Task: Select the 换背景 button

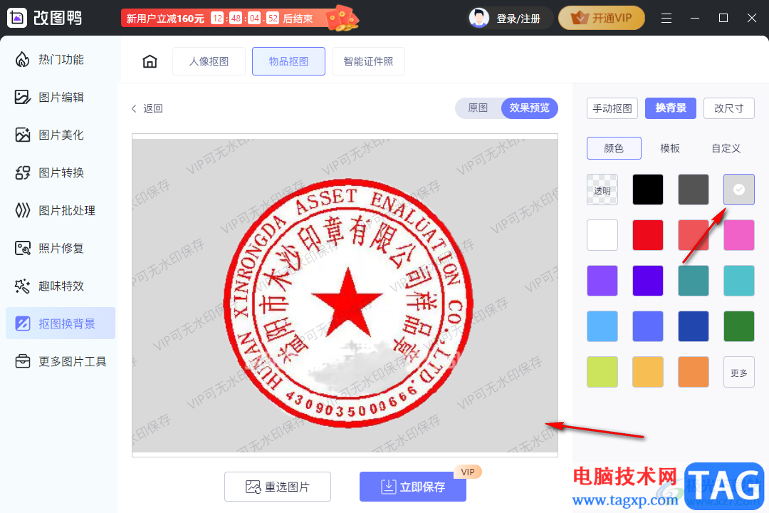Action: 671,108
